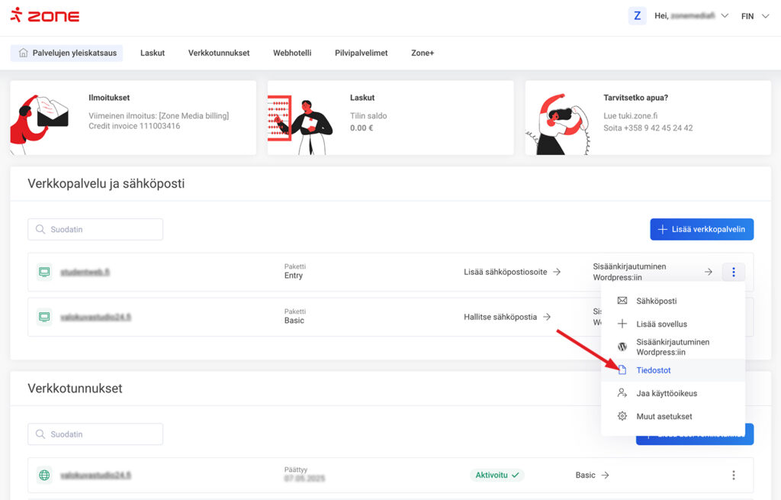
Task: Expand the user account dropdown
Action: pos(724,16)
